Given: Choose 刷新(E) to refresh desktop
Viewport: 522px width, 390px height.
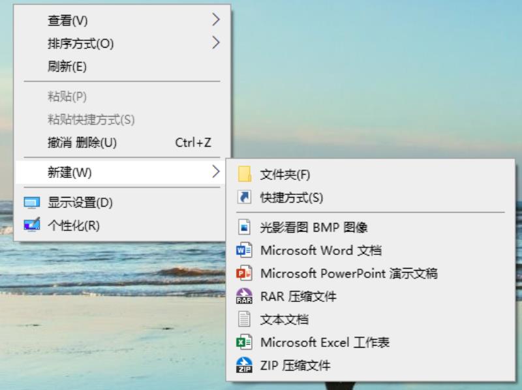Looking at the screenshot, I should tap(122, 67).
